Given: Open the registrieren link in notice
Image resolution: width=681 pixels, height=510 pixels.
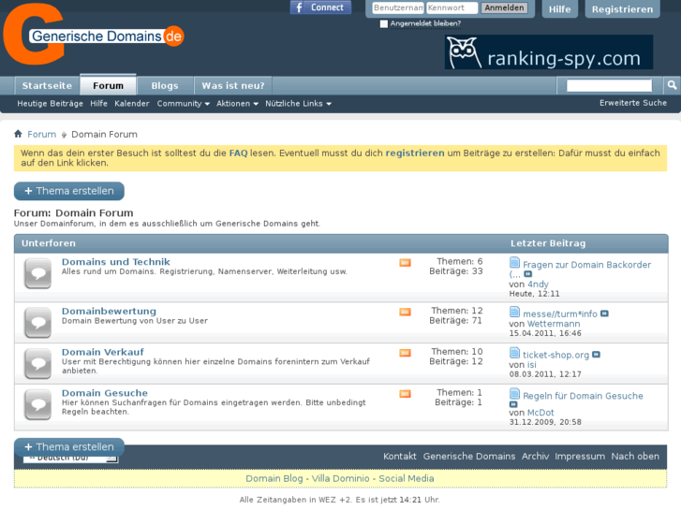Looking at the screenshot, I should 415,153.
